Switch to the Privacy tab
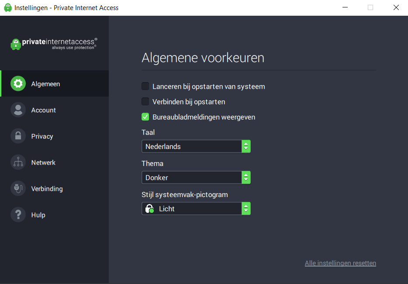The height and width of the screenshot is (284, 408). coord(54,136)
